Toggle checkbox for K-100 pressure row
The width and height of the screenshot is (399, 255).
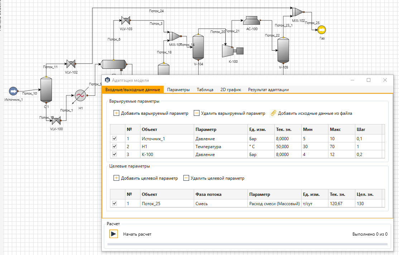[115, 154]
